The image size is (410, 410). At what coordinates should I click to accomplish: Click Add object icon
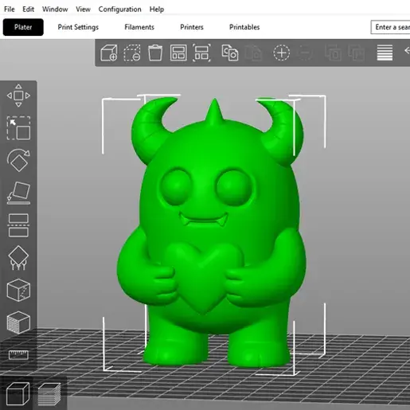tap(109, 53)
